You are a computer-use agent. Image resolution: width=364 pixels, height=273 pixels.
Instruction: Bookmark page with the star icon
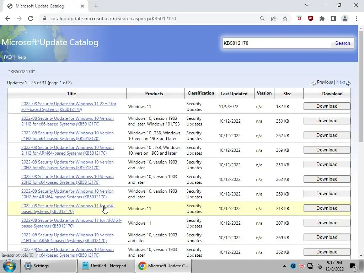coord(285,18)
